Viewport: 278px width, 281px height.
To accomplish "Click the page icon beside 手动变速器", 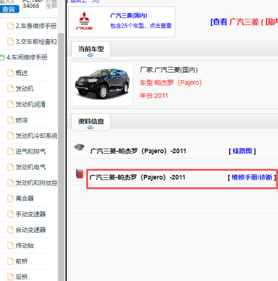I will (x=11, y=214).
